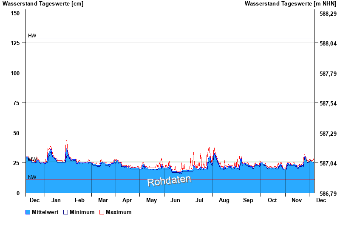Click the NW label on the red line
The height and width of the screenshot is (234, 340).
32,177
